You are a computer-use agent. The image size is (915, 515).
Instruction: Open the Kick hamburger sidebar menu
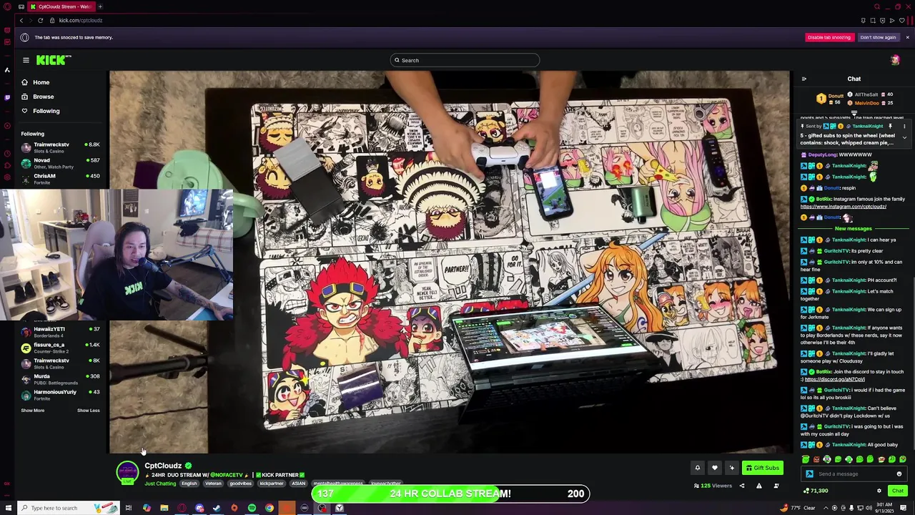[x=26, y=60]
